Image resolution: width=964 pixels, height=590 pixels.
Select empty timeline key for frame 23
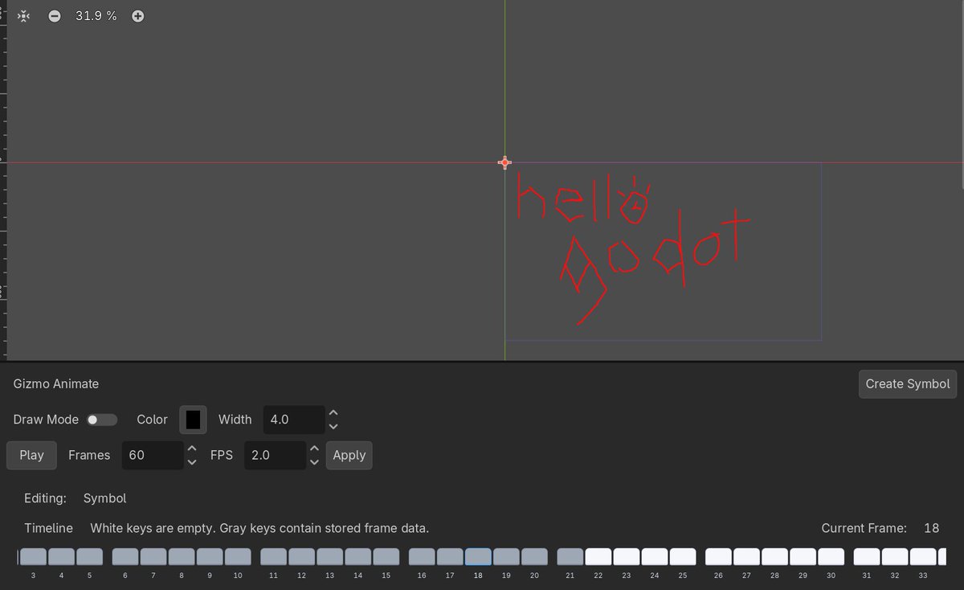627,556
